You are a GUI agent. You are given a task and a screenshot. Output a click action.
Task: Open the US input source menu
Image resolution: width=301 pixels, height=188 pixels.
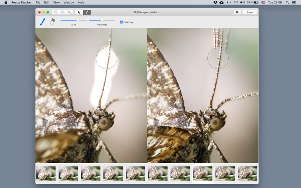pos(263,3)
